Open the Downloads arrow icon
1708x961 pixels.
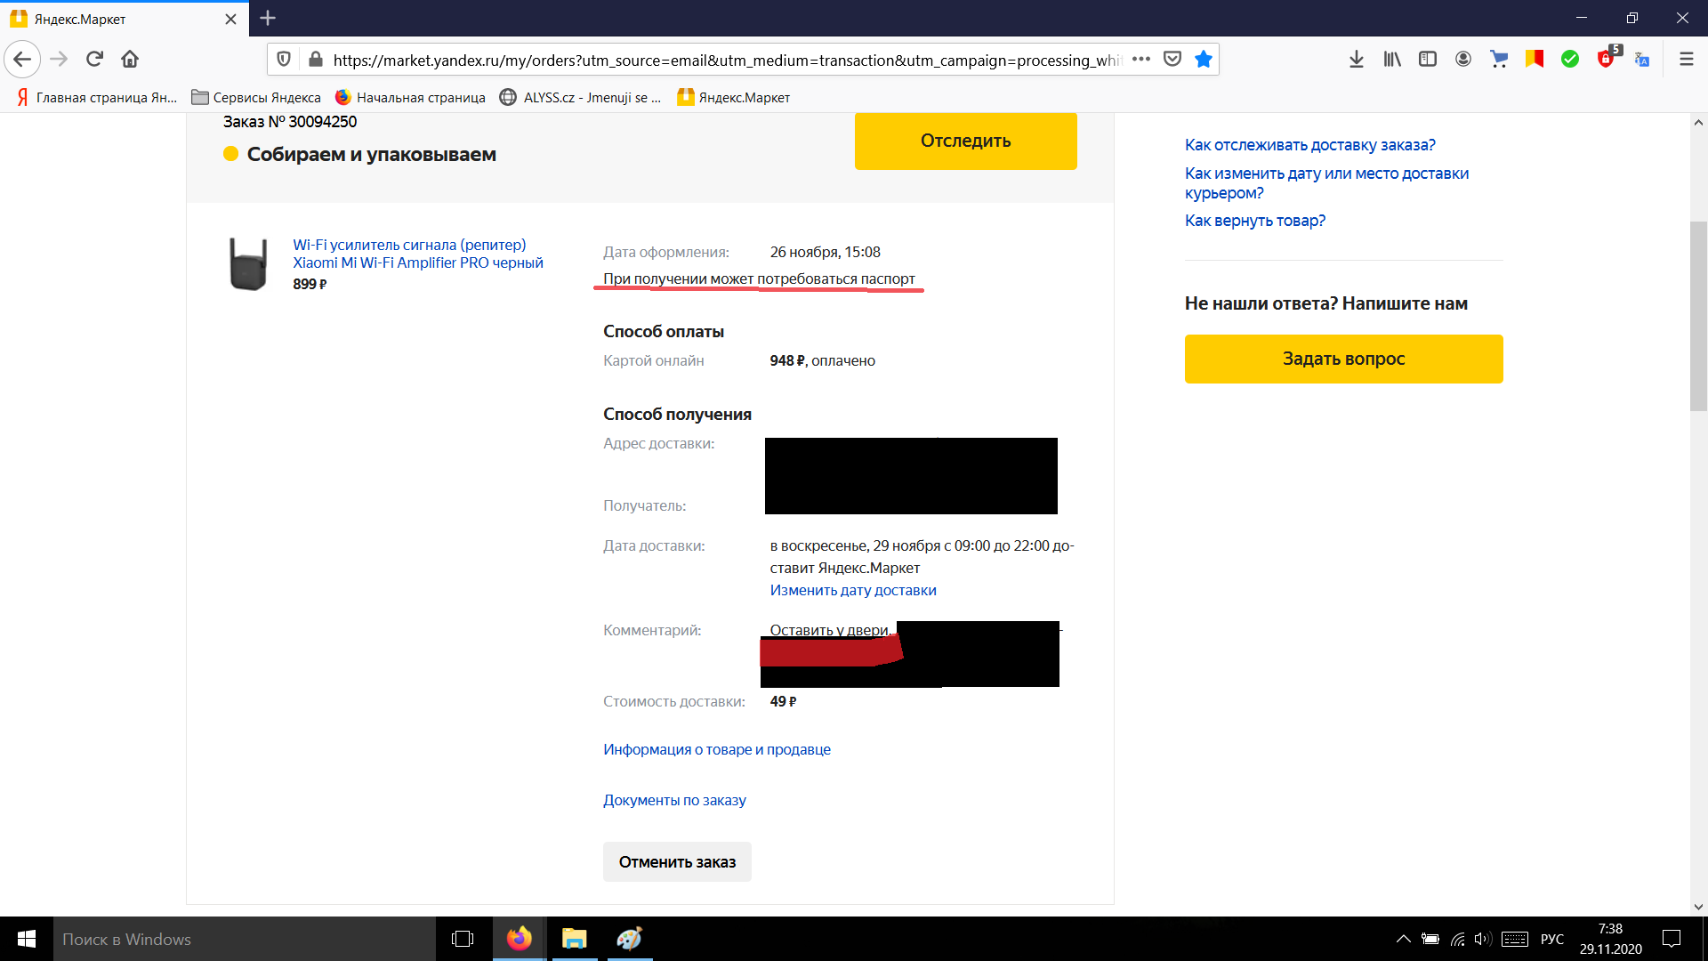(x=1357, y=60)
